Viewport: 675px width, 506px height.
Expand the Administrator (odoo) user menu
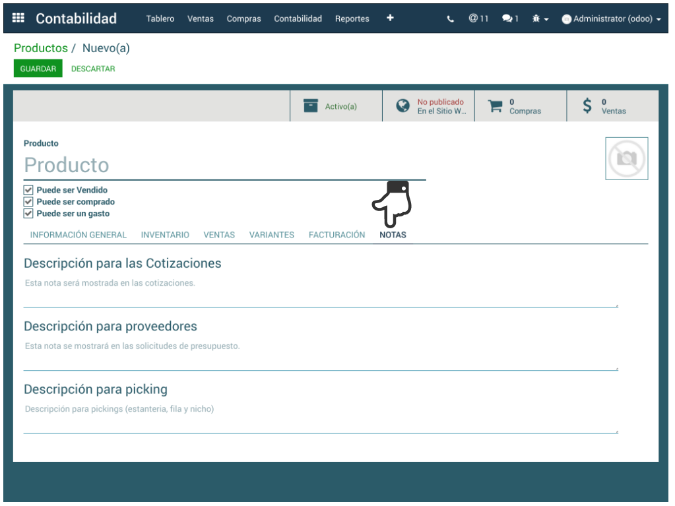click(612, 19)
